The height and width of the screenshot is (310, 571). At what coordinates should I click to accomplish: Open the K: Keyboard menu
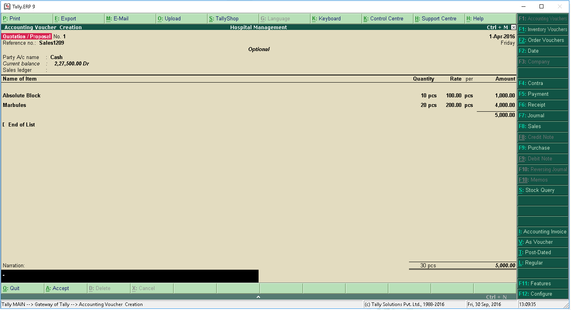coord(336,19)
